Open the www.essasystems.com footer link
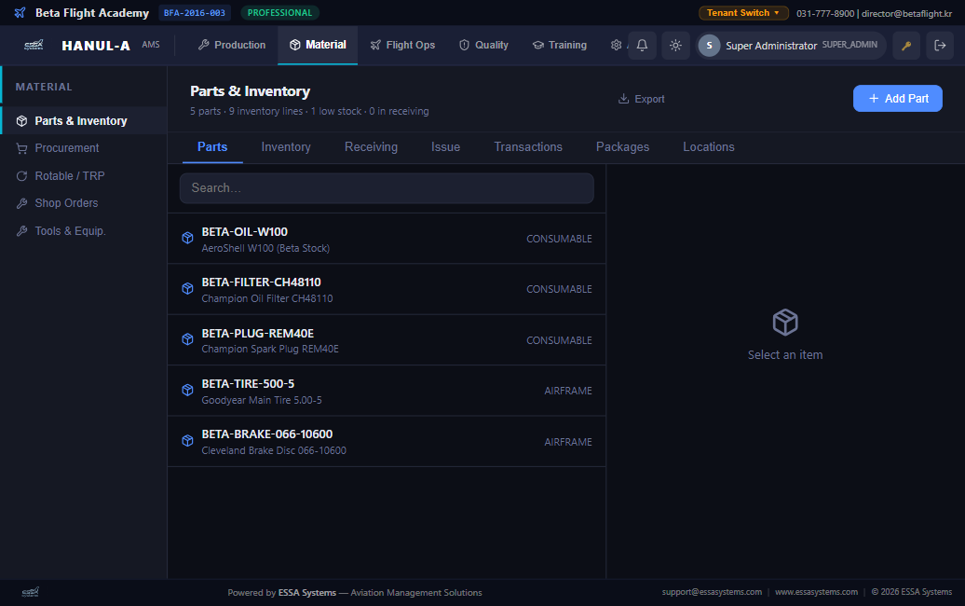The height and width of the screenshot is (606, 965). (816, 592)
